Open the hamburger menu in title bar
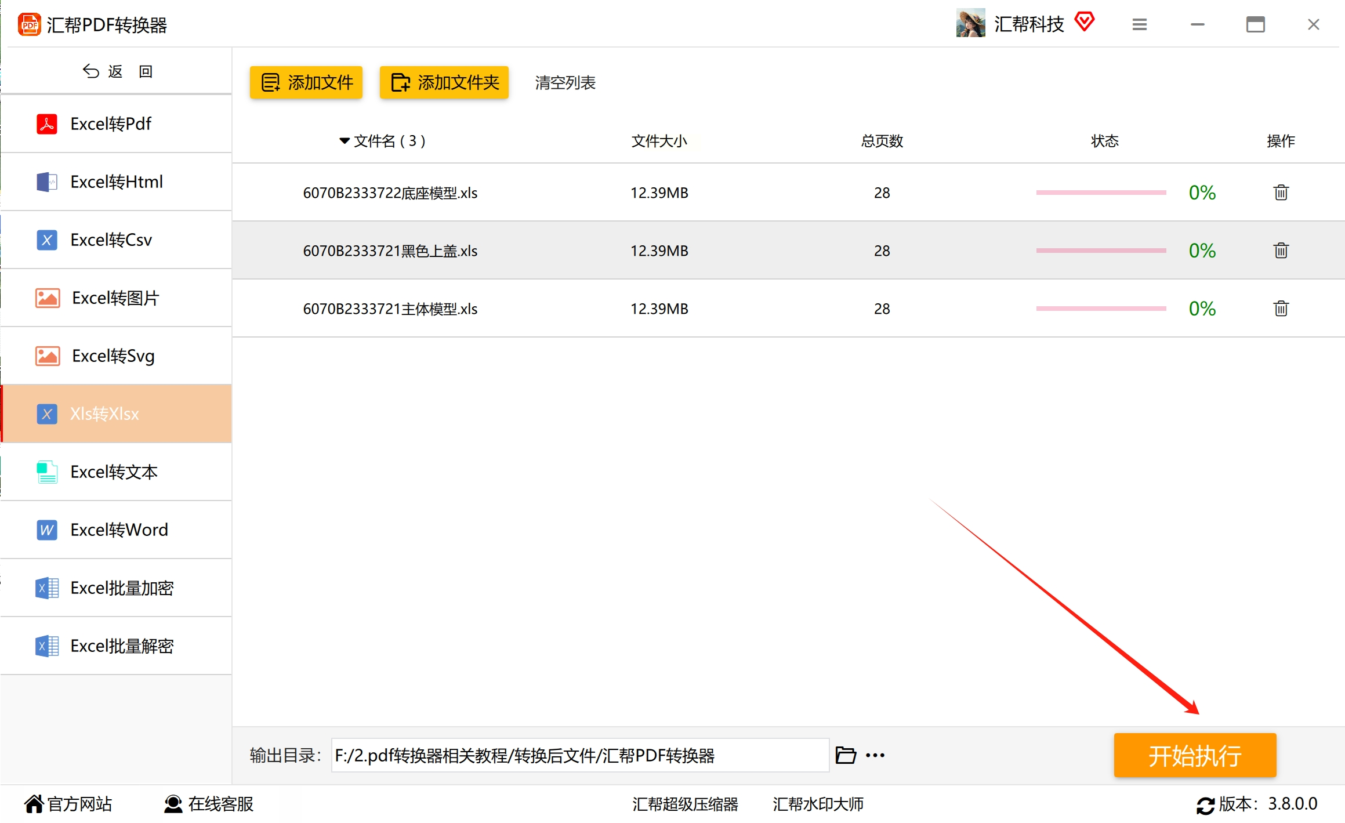Viewport: 1345px width, 823px height. coord(1139,24)
